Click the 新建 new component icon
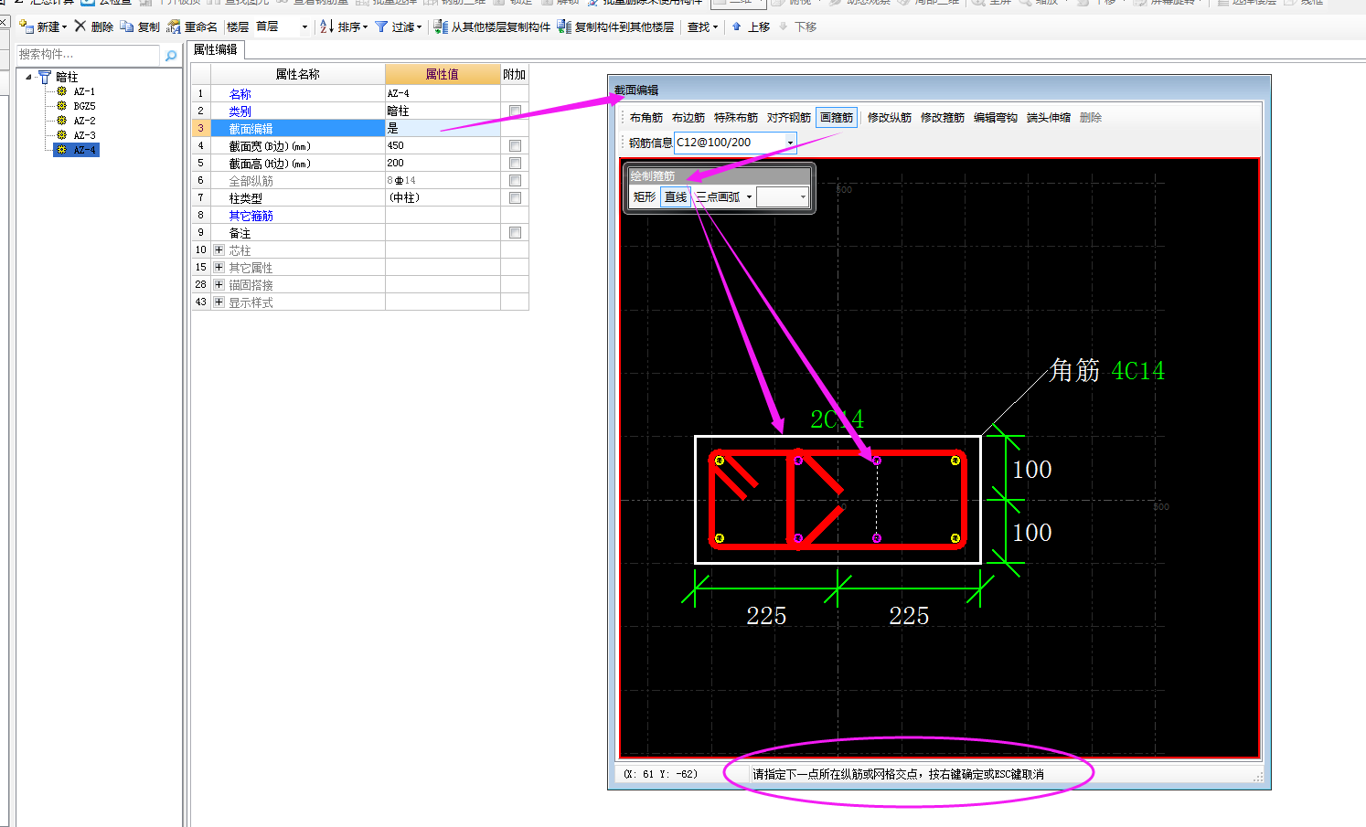Screen dimensions: 1366x827 coord(27,27)
